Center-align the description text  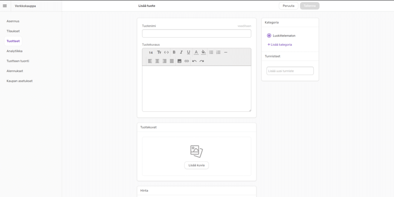(x=157, y=61)
